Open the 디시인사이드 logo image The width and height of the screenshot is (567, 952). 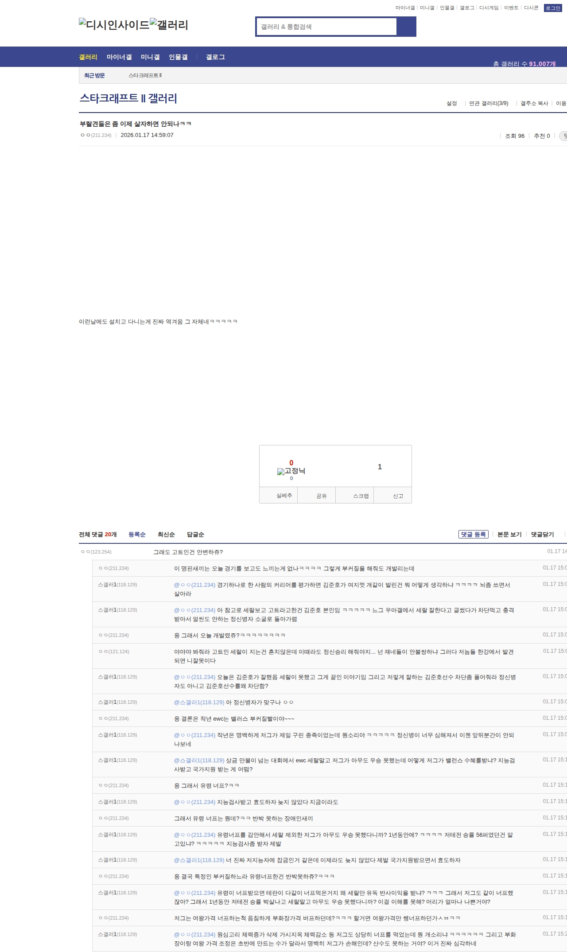click(x=114, y=24)
